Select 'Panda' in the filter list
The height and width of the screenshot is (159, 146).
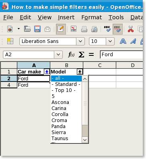(x=66, y=126)
